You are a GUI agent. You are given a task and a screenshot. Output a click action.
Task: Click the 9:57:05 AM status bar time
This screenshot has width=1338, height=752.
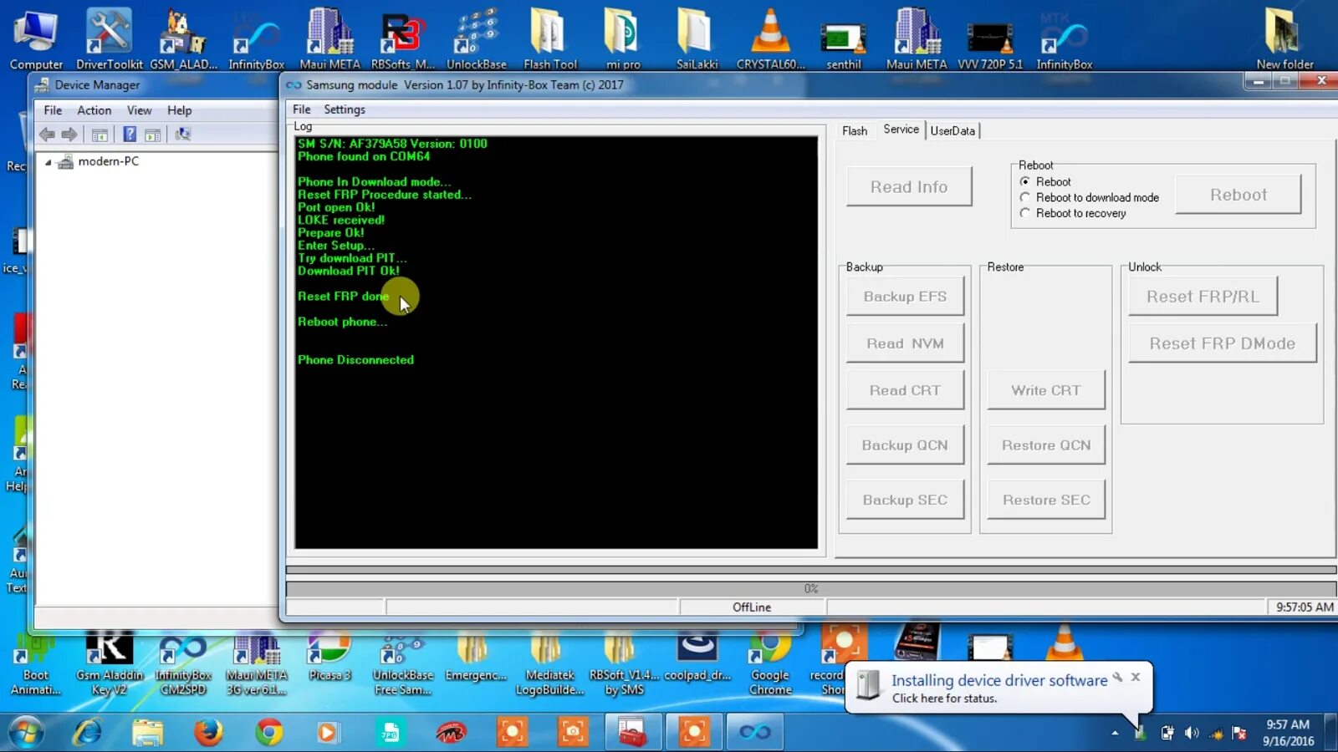(1304, 607)
